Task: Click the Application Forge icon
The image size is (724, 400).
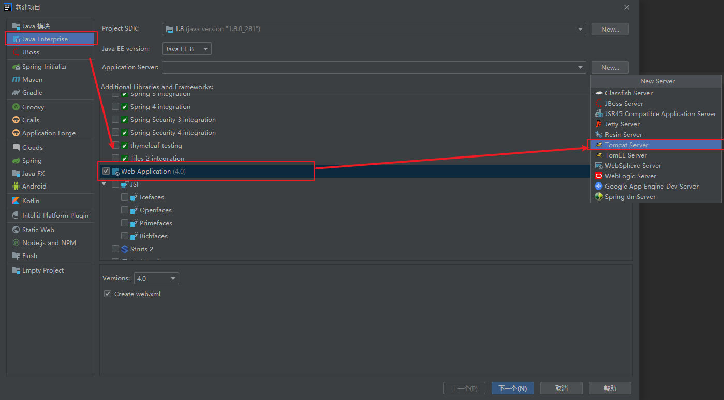Action: tap(16, 133)
